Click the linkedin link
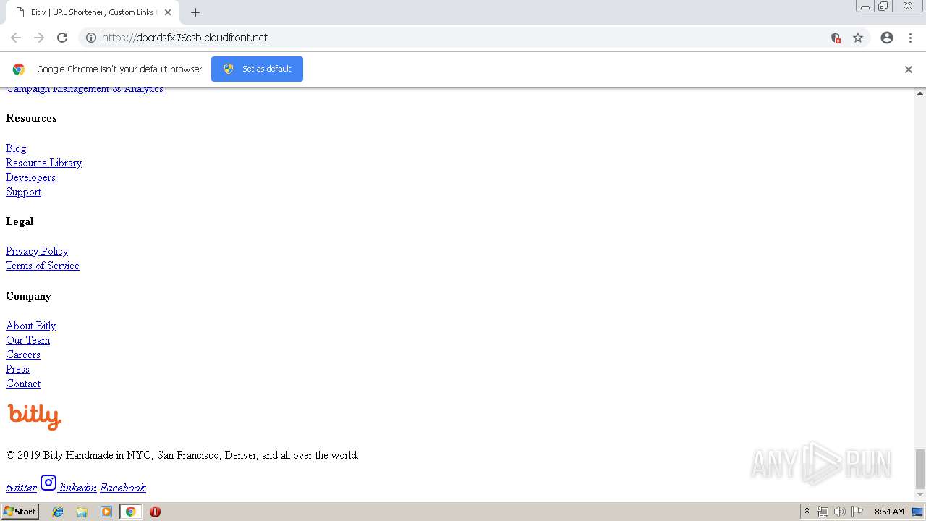Viewport: 926px width, 521px height. pos(78,488)
